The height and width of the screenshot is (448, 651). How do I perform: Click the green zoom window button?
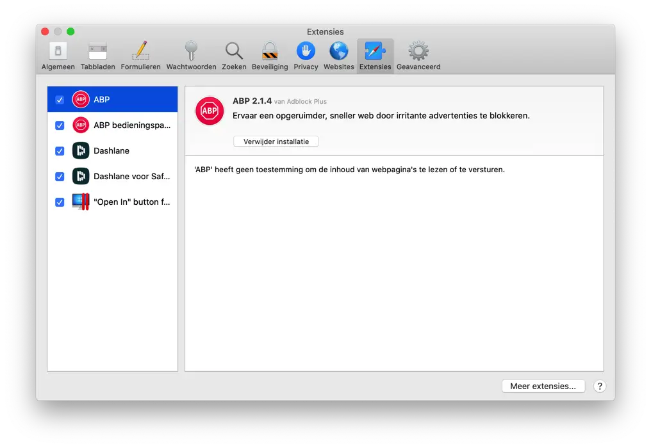tap(70, 31)
